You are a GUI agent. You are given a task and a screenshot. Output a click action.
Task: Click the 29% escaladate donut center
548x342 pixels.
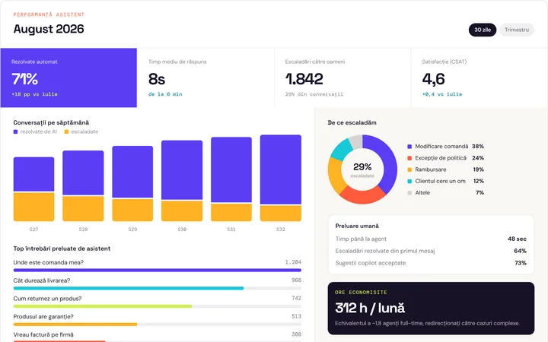(362, 169)
